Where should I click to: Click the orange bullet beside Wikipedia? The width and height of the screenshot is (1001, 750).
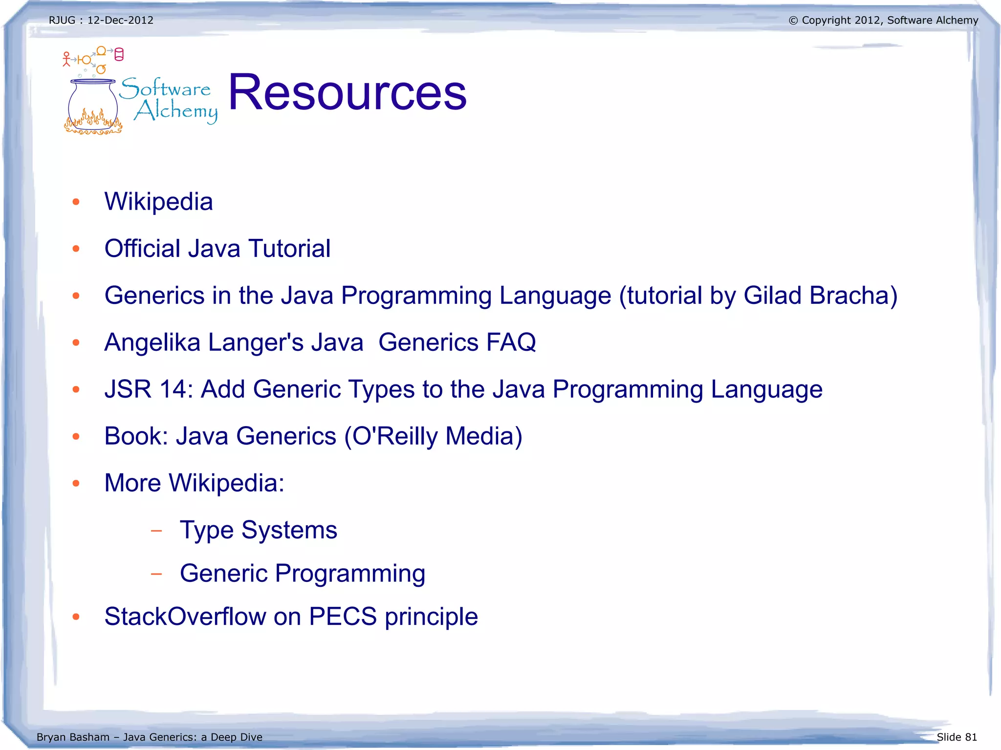[76, 202]
